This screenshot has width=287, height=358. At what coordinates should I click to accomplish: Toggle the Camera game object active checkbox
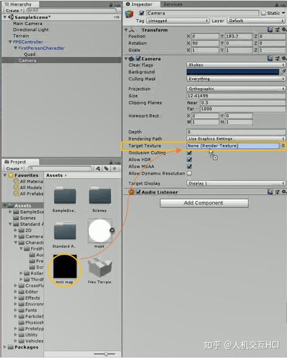[x=141, y=13]
